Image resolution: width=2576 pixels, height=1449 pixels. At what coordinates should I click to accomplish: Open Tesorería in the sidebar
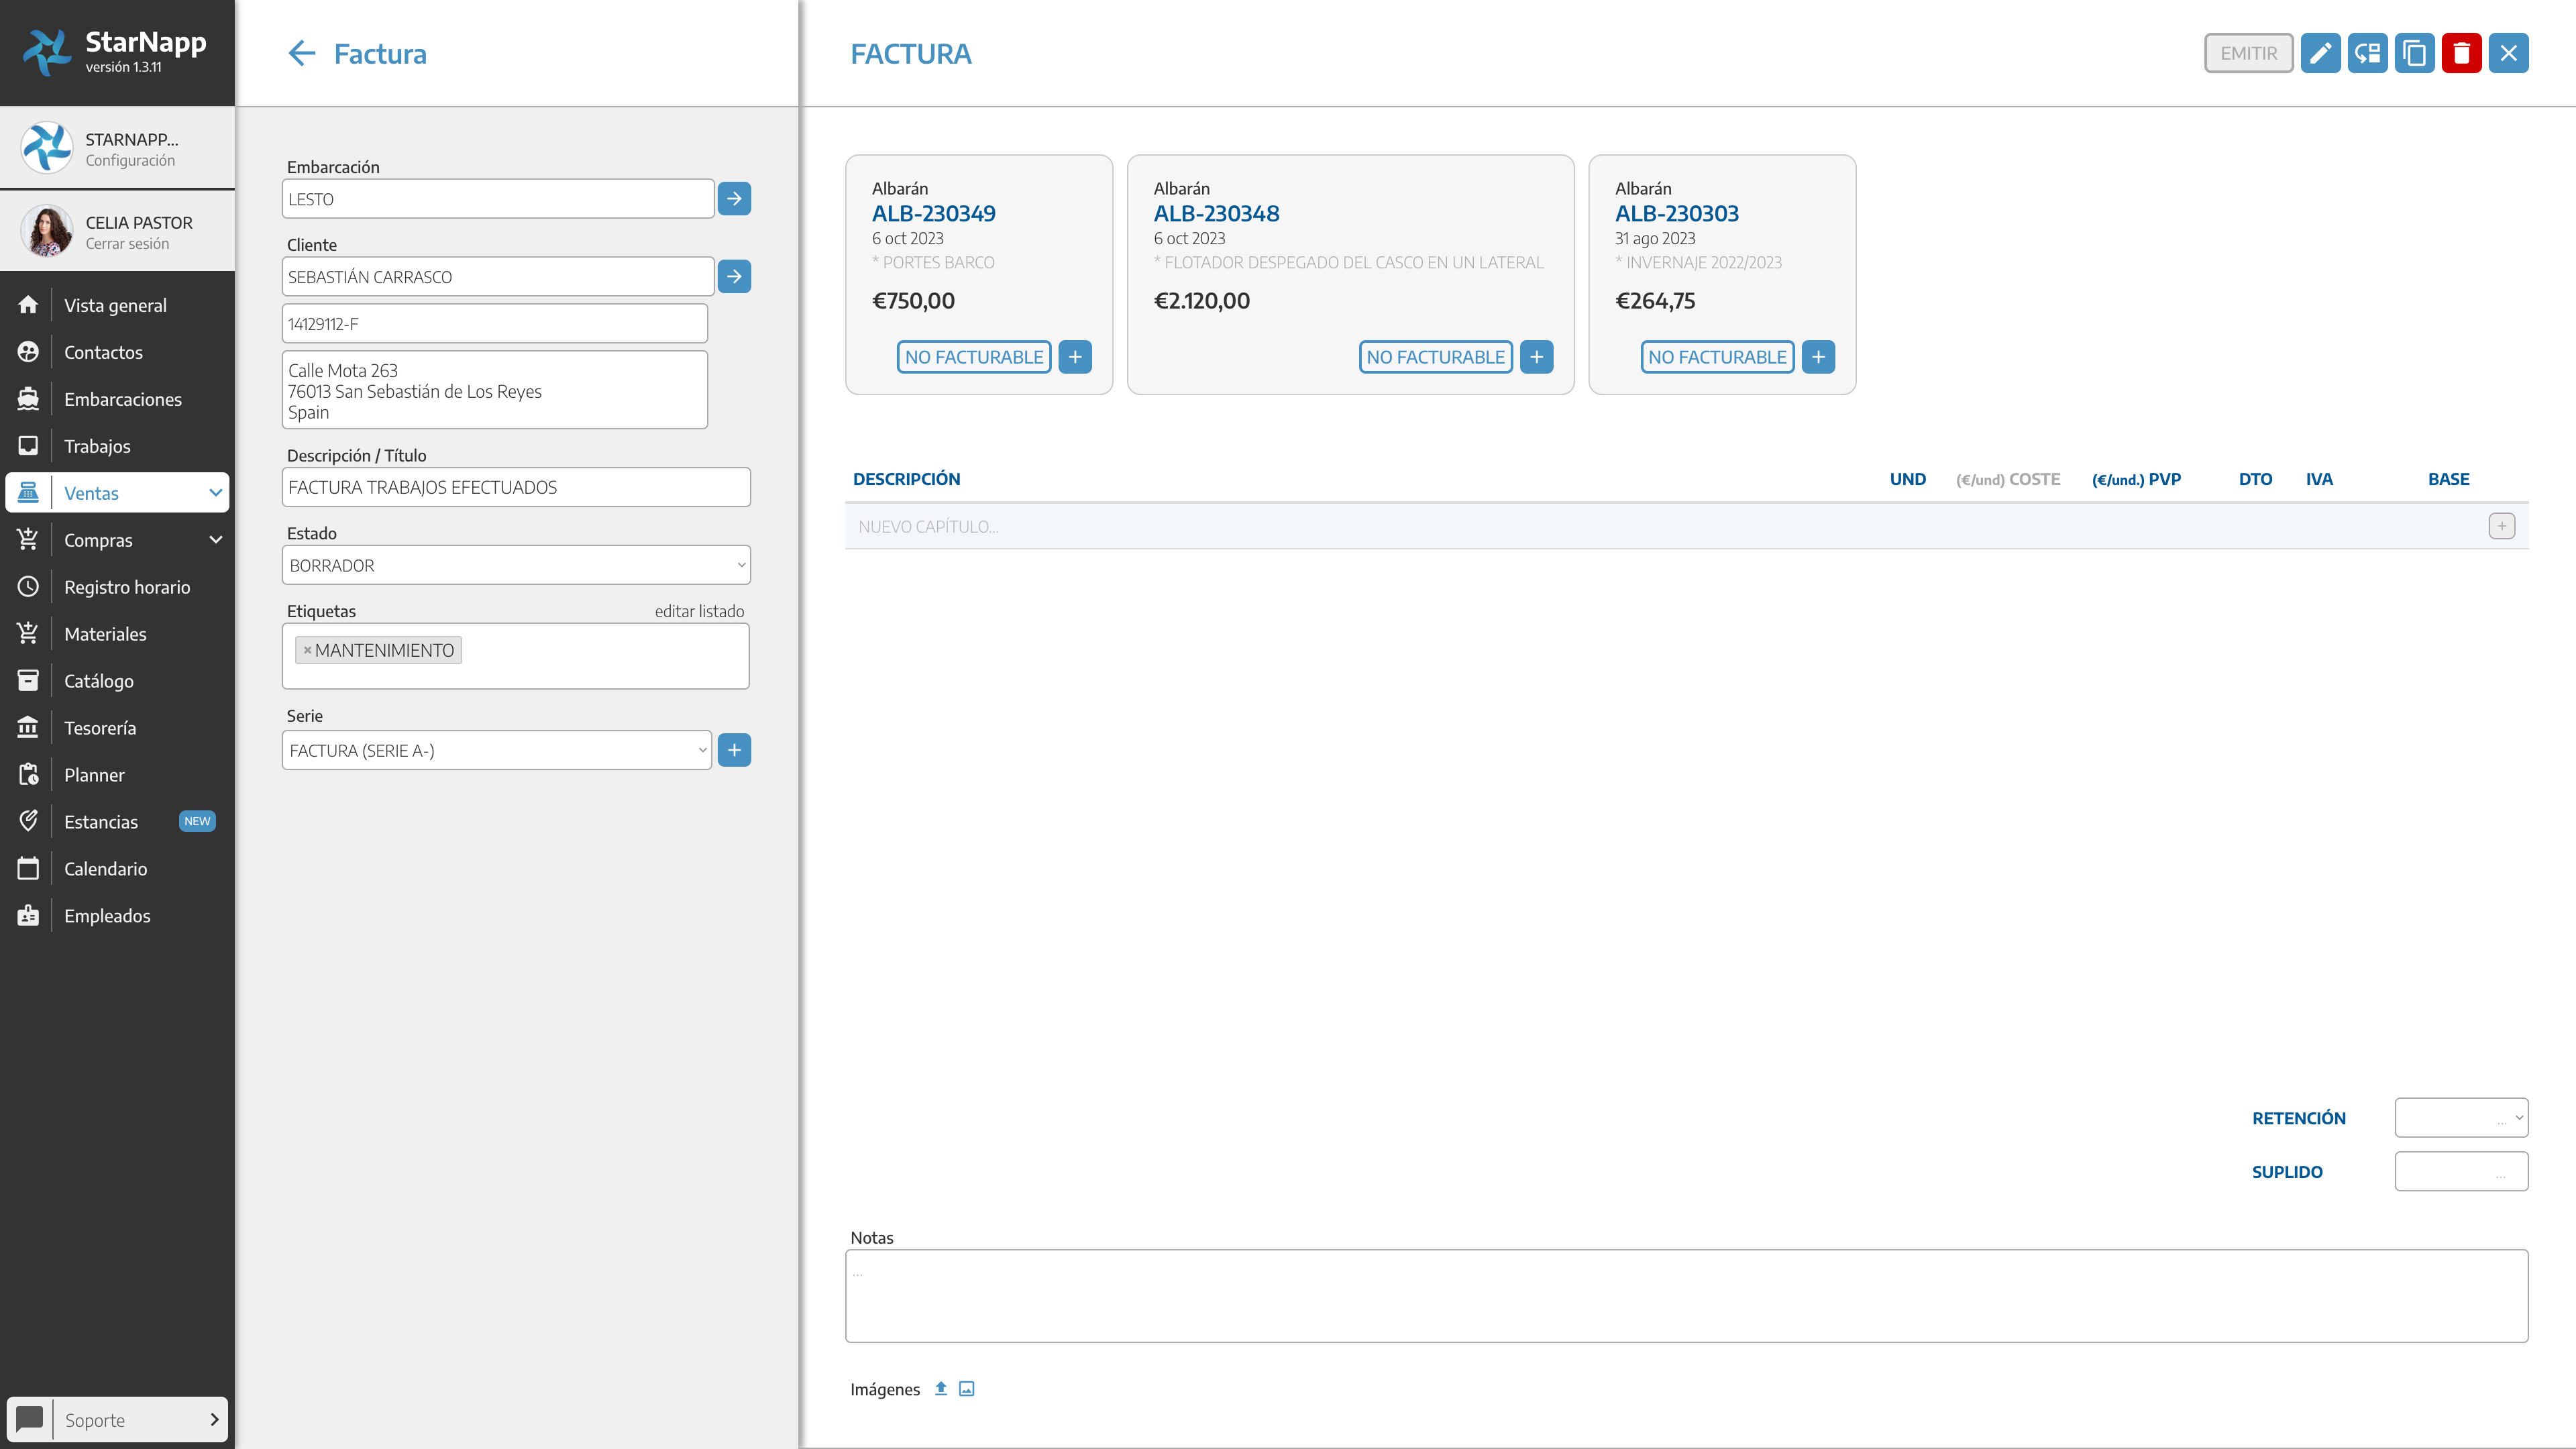click(x=100, y=728)
